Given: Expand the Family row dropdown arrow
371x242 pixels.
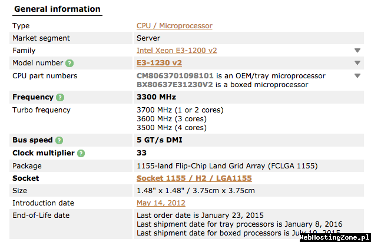Looking at the screenshot, I should point(357,51).
